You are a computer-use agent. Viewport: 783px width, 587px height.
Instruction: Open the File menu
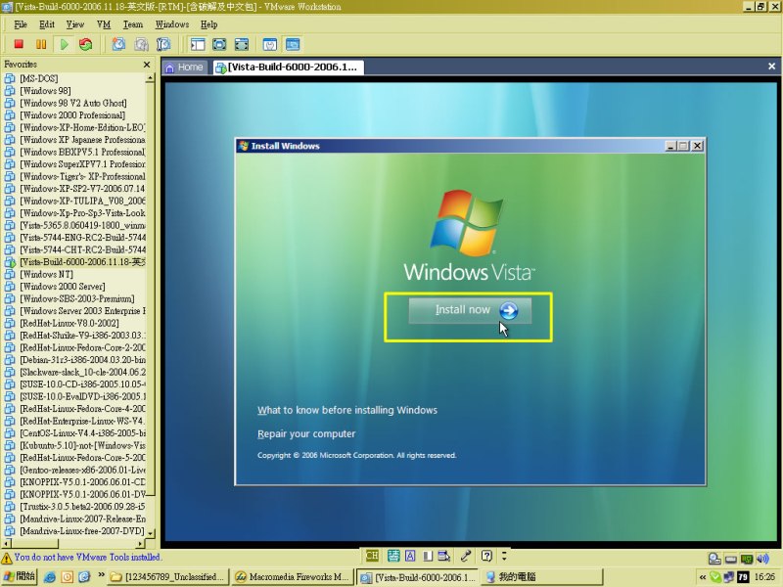[x=21, y=24]
